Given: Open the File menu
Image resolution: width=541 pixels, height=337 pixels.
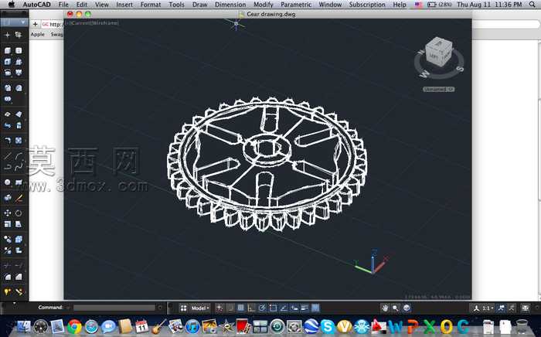Looking at the screenshot, I should (63, 5).
